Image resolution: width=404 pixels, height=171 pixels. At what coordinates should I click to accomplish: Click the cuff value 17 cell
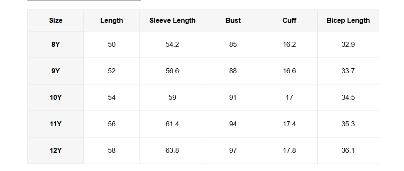click(289, 97)
